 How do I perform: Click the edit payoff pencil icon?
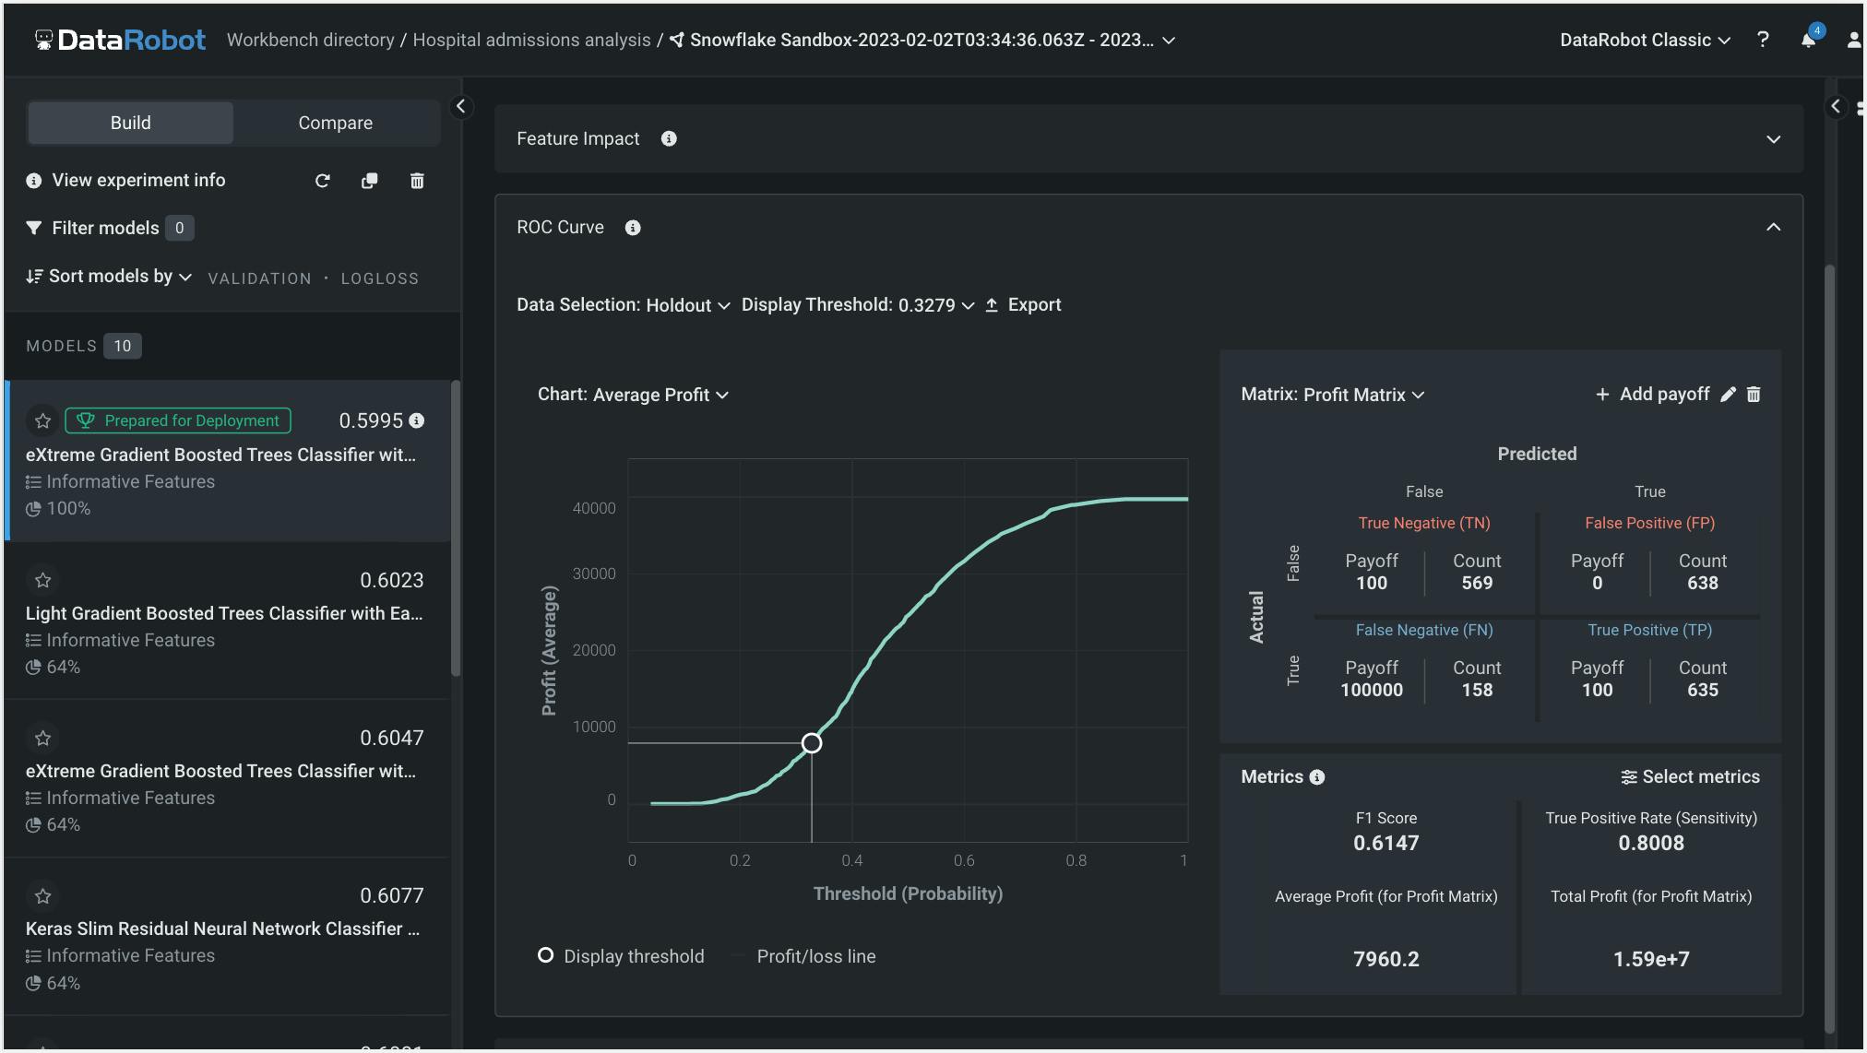[x=1728, y=395]
